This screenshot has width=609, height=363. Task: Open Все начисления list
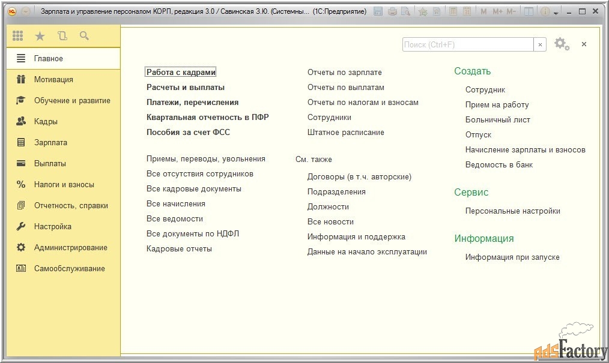(175, 203)
